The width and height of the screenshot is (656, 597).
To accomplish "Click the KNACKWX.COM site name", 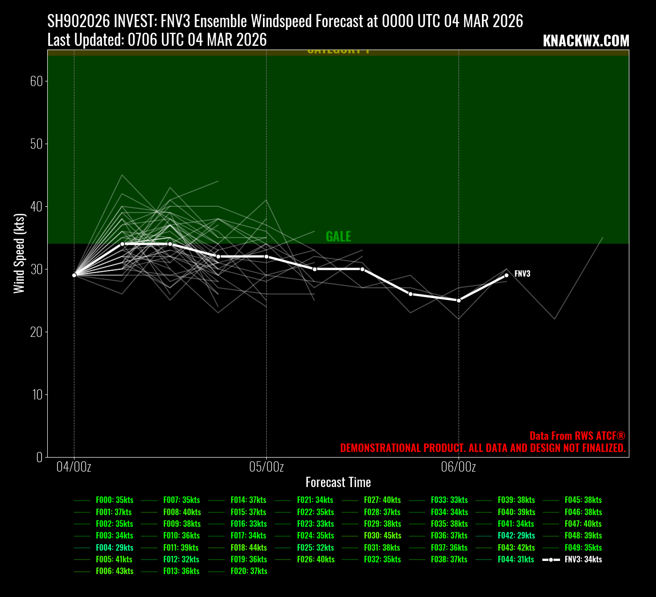I will click(586, 41).
